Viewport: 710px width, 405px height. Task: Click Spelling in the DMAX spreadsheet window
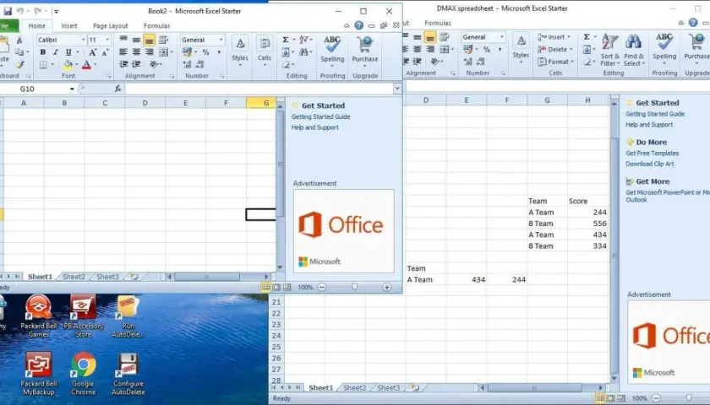coord(664,47)
